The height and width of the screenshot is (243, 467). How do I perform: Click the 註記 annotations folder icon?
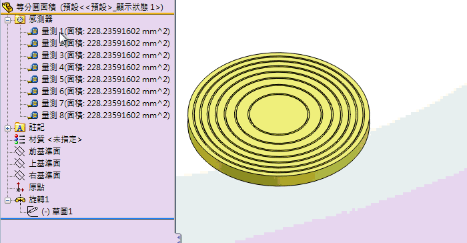(20, 128)
